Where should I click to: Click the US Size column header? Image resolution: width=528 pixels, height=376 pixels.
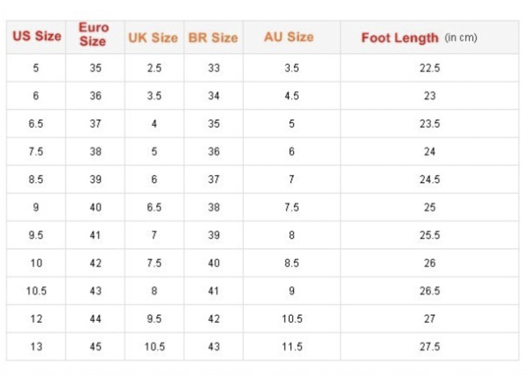click(37, 37)
